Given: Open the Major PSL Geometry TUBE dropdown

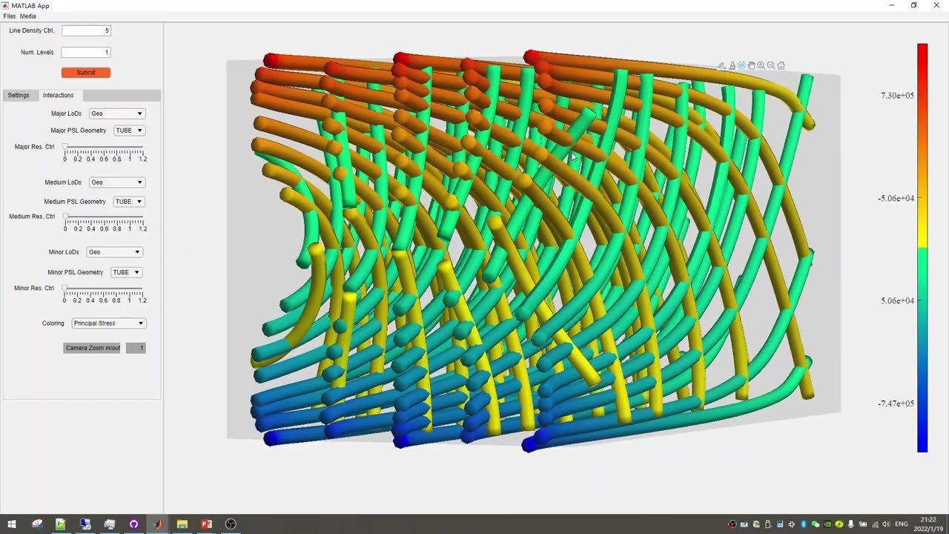Looking at the screenshot, I should (129, 130).
